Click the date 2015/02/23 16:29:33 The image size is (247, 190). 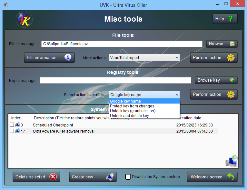pyautogui.click(x=194, y=125)
